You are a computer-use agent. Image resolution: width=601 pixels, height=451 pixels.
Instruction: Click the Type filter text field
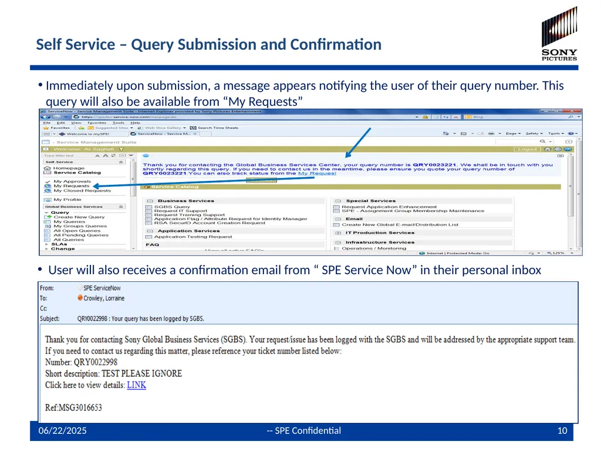[68, 156]
